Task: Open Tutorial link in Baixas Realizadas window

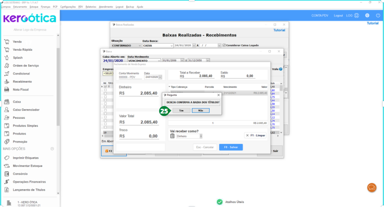Action: point(279,30)
